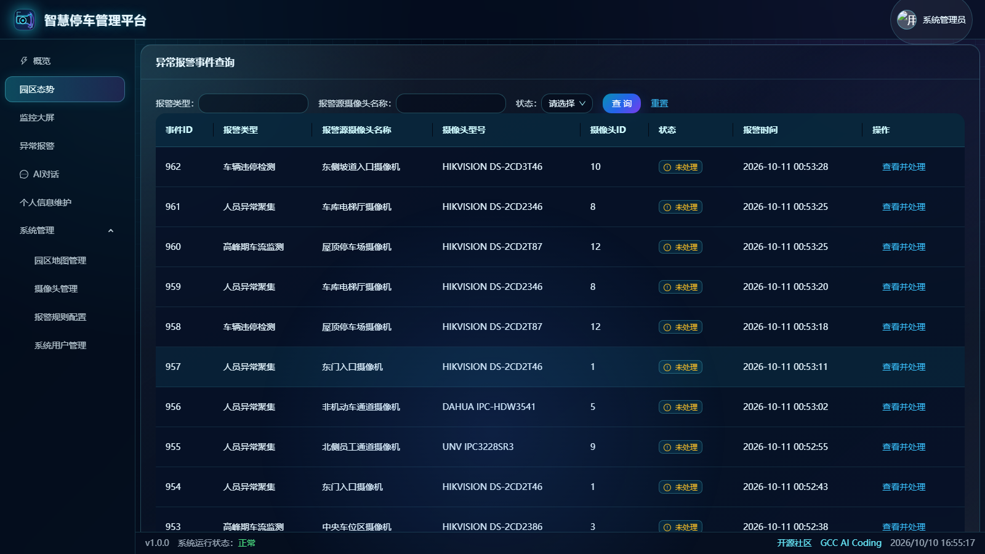
Task: Go to 监控大屏 page
Action: coord(65,118)
